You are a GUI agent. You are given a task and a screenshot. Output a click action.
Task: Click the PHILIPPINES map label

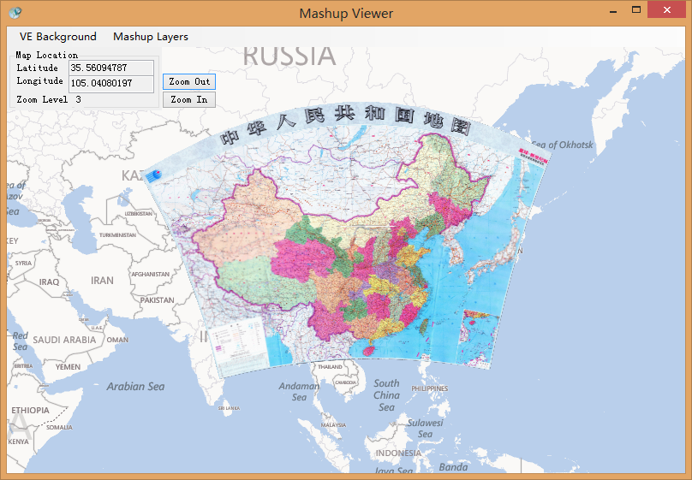tap(429, 388)
